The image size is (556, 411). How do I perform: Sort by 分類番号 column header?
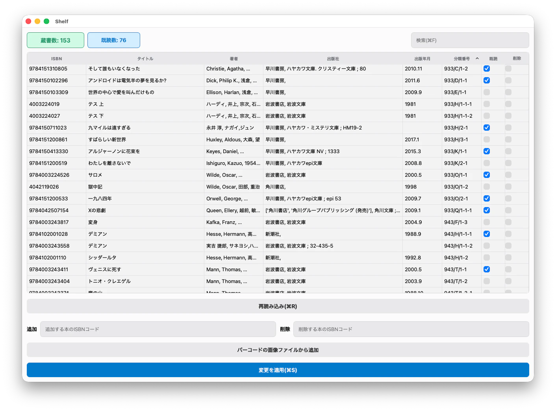click(461, 59)
